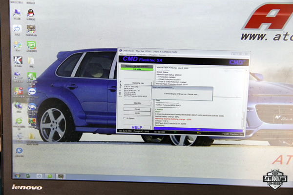
Task: Click the 'TC17xx Protected IROM BOOT' car list entry
Action: click(x=135, y=96)
